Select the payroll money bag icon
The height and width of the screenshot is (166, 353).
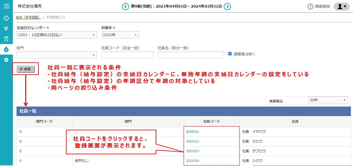pyautogui.click(x=6, y=49)
